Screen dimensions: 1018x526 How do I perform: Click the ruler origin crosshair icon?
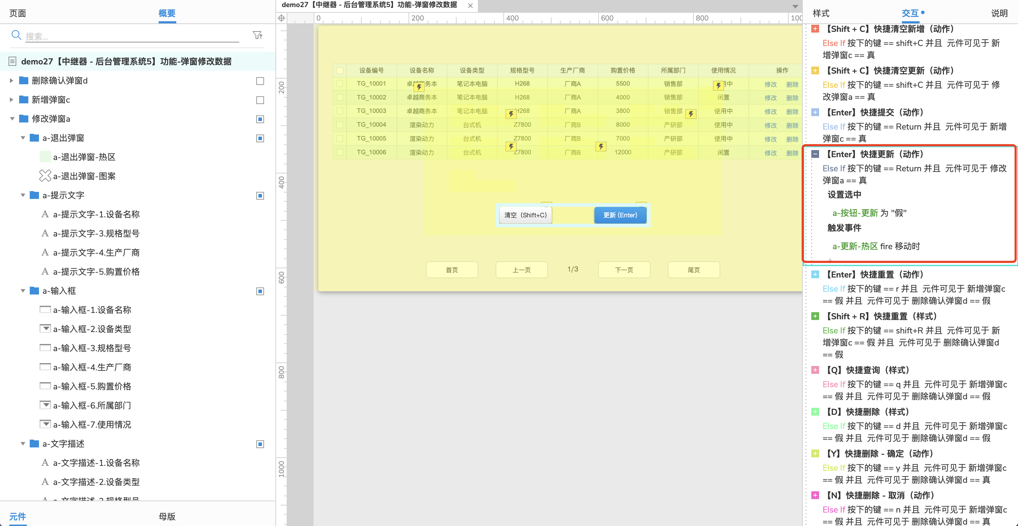click(x=281, y=18)
